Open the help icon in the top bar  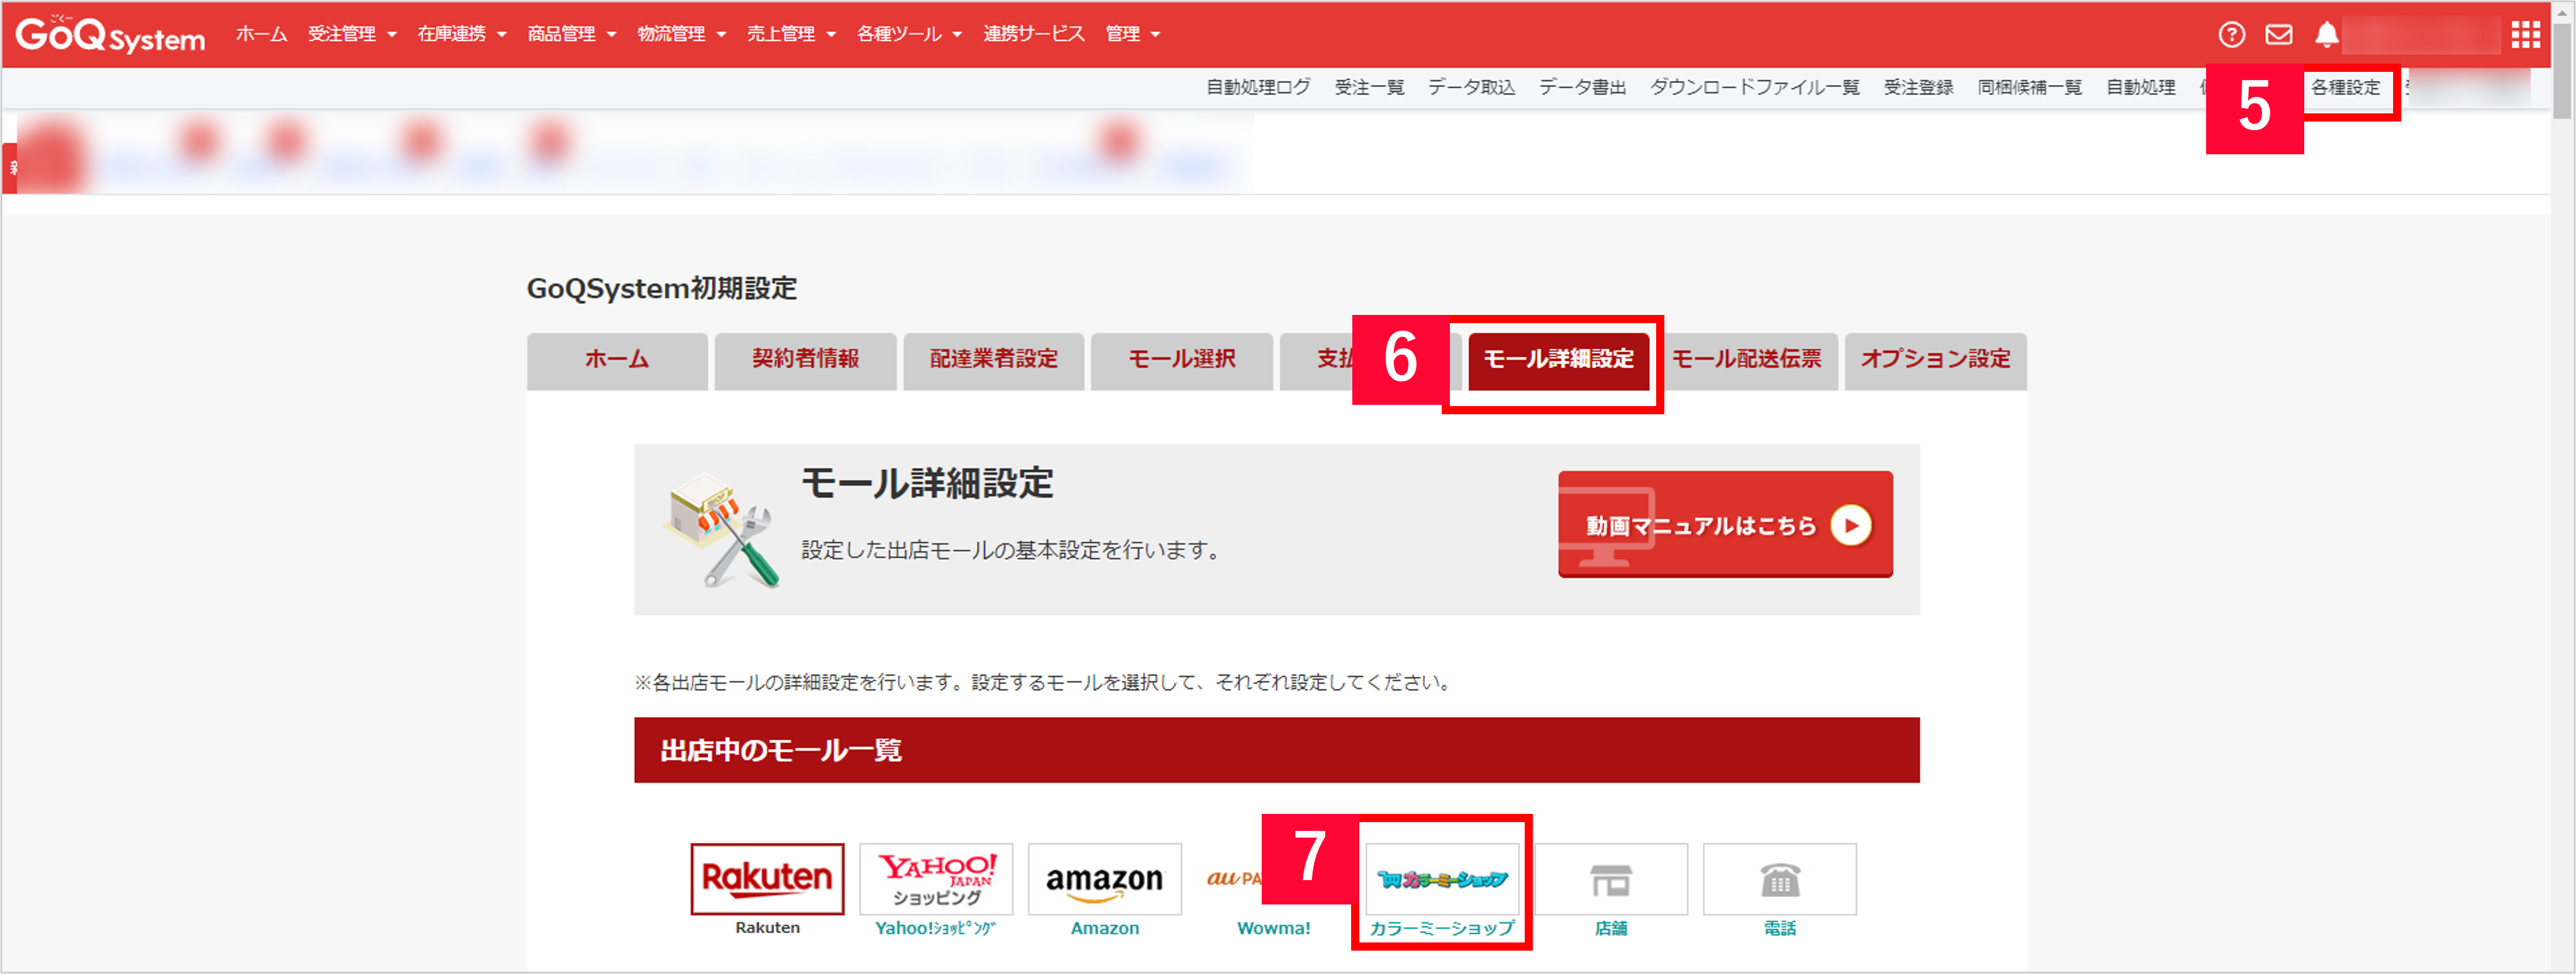pyautogui.click(x=2232, y=34)
